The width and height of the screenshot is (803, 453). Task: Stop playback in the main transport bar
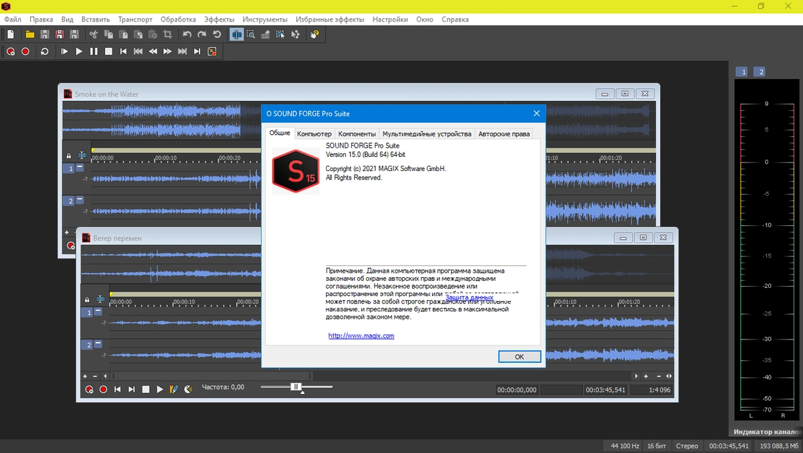pyautogui.click(x=108, y=51)
